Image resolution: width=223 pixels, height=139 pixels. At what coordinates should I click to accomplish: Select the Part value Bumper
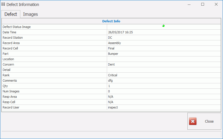click(x=113, y=54)
